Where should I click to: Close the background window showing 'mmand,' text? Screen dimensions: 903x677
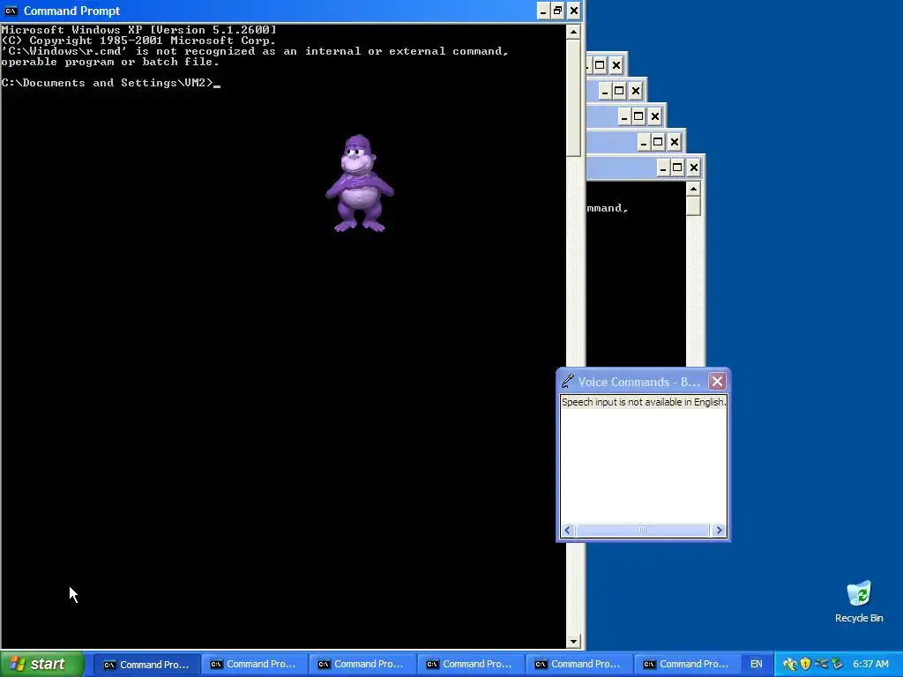click(x=693, y=167)
